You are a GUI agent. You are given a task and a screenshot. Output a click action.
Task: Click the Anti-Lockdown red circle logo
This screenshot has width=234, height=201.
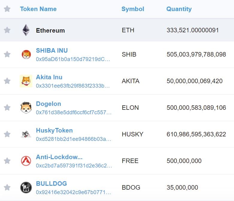(26, 161)
